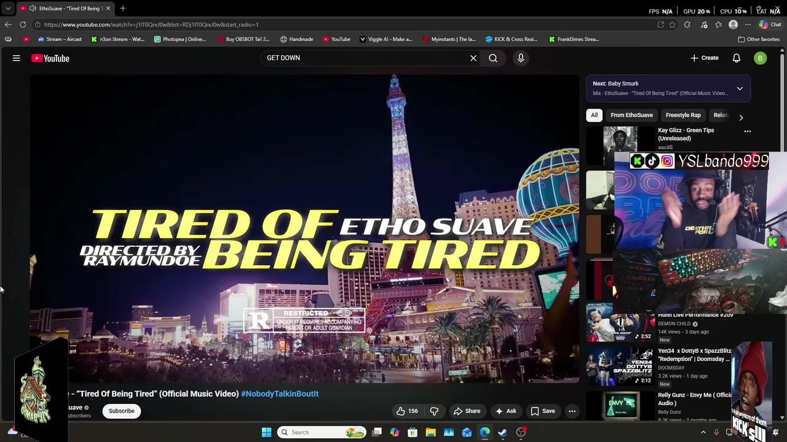Click the Tired Of Being Tired video player
This screenshot has height=442, width=787.
pos(304,229)
